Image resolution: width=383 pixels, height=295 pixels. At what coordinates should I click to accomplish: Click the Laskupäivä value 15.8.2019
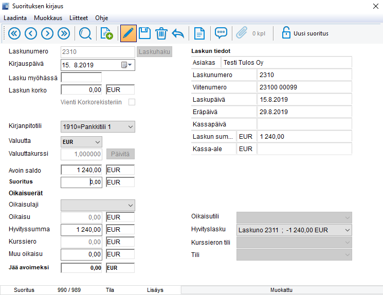coord(273,100)
